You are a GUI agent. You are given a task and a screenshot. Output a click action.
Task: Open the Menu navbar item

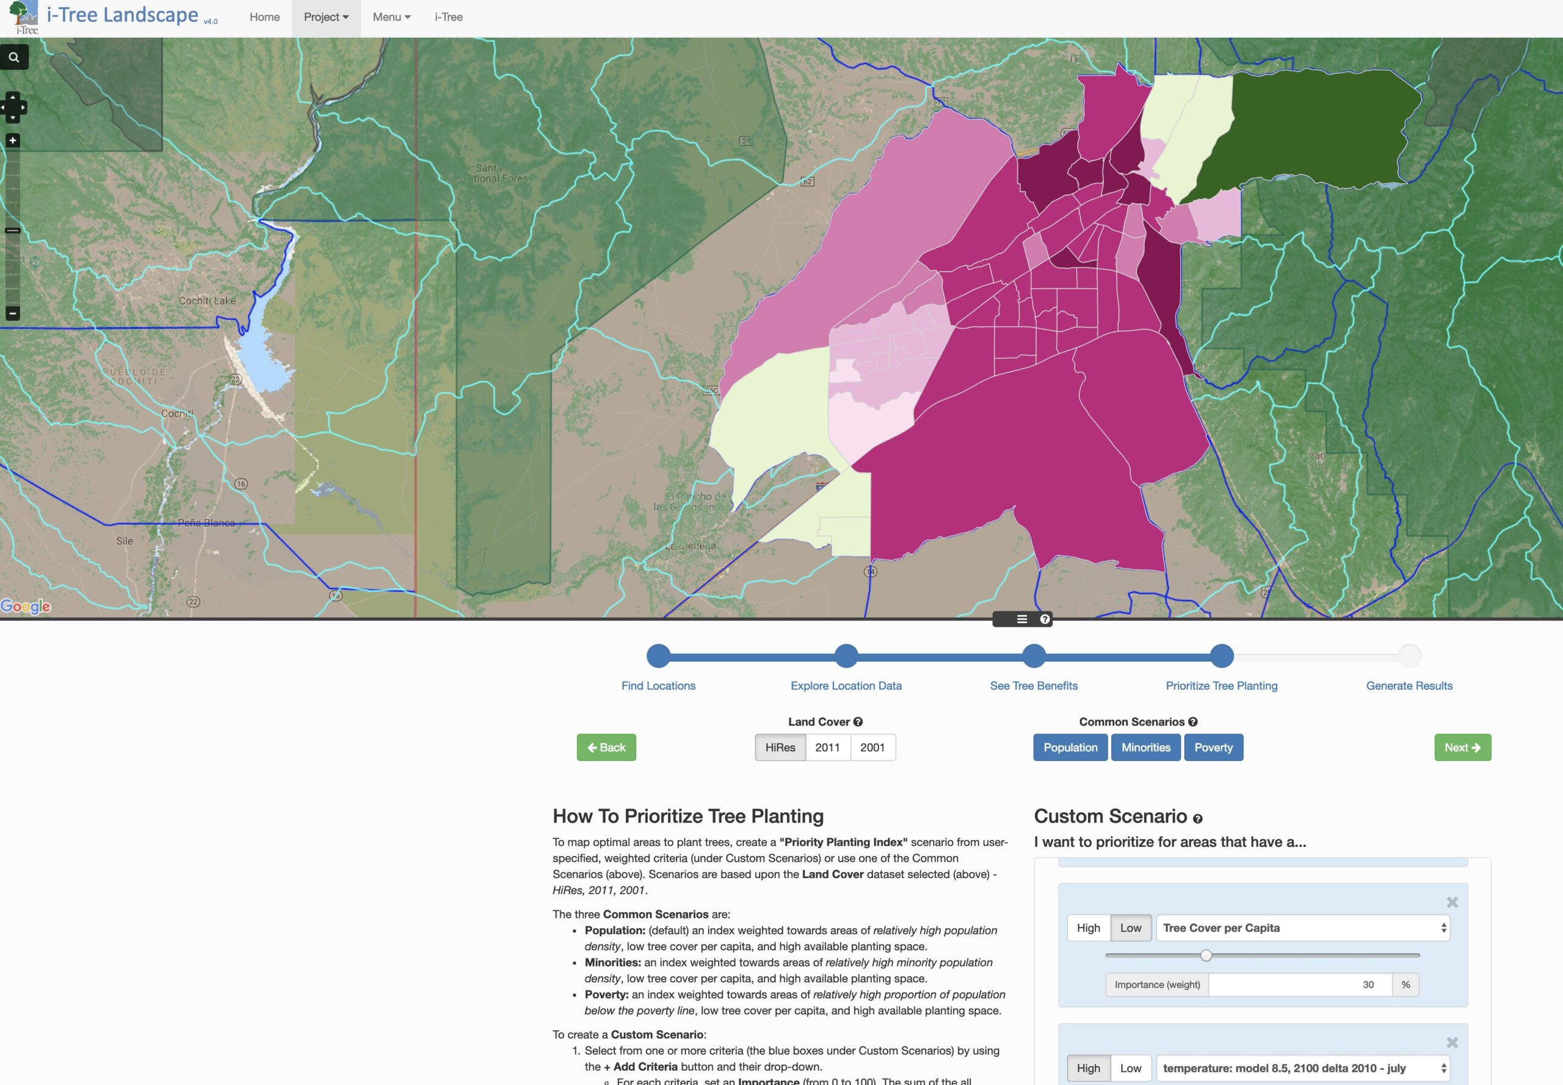pyautogui.click(x=391, y=17)
